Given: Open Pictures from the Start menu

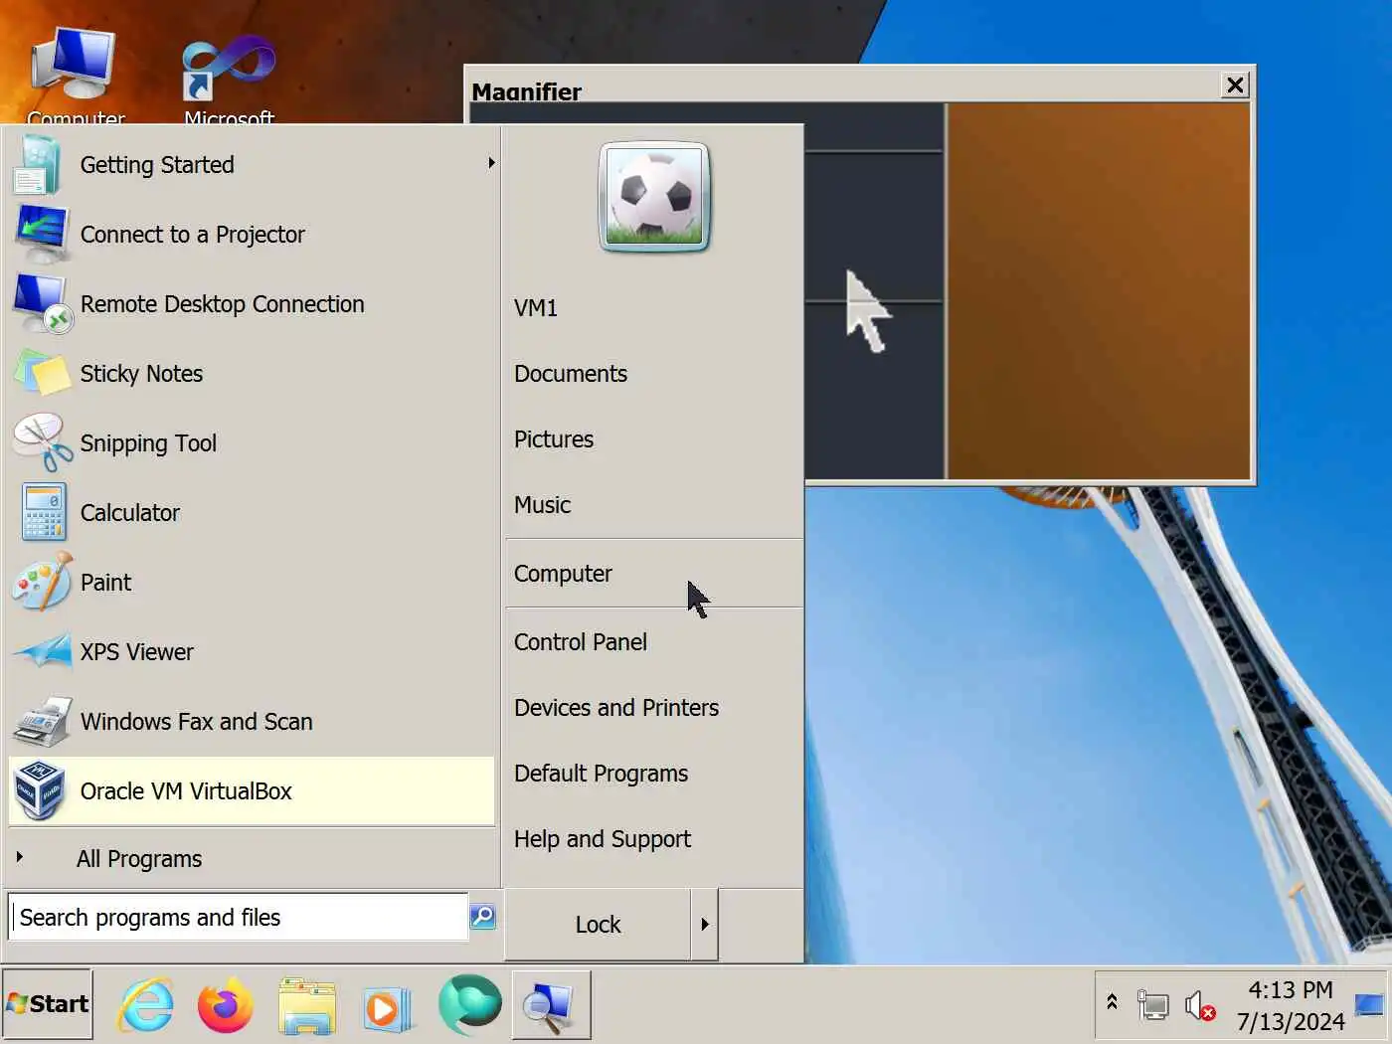Looking at the screenshot, I should point(554,439).
